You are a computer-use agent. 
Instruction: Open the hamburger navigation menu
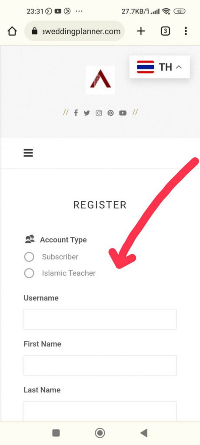[28, 153]
